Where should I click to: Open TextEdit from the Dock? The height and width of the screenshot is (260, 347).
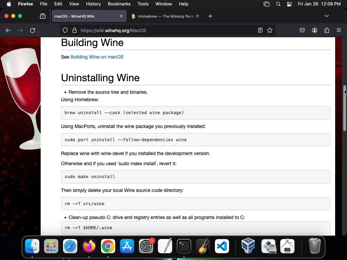pyautogui.click(x=165, y=246)
